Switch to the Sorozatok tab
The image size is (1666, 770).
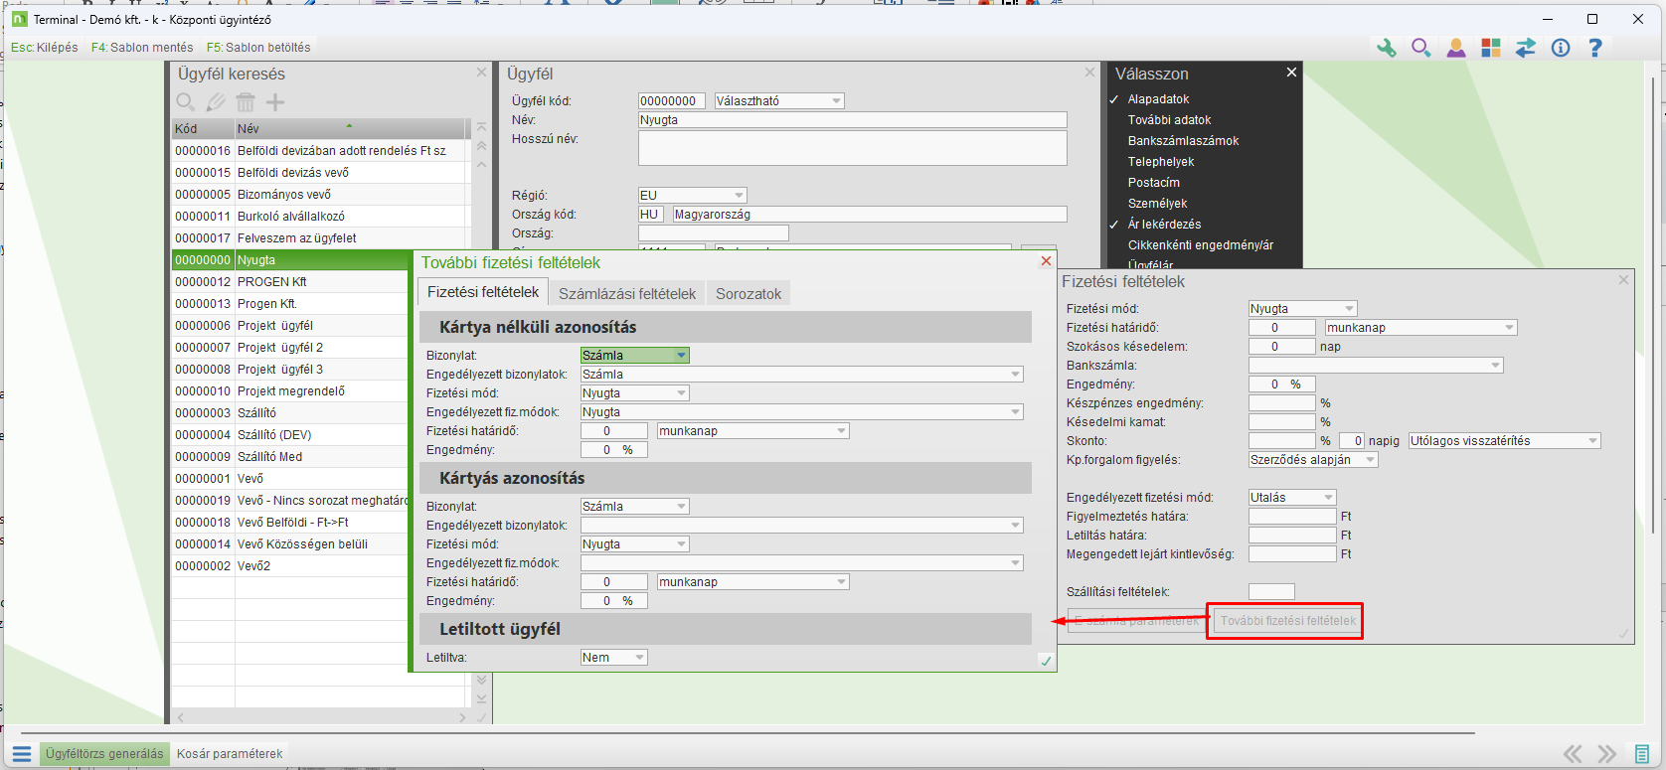pos(749,294)
